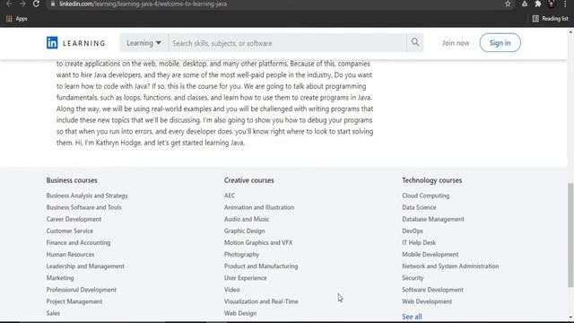Screen dimensions: 574x323
Task: Open Photography courses
Action: tap(241, 254)
